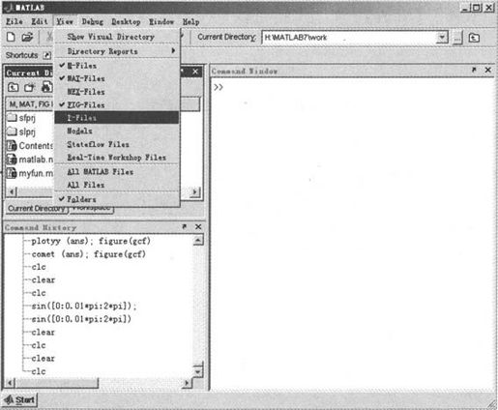Image resolution: width=498 pixels, height=410 pixels.
Task: Click the MATLAB Start button
Action: (x=20, y=400)
